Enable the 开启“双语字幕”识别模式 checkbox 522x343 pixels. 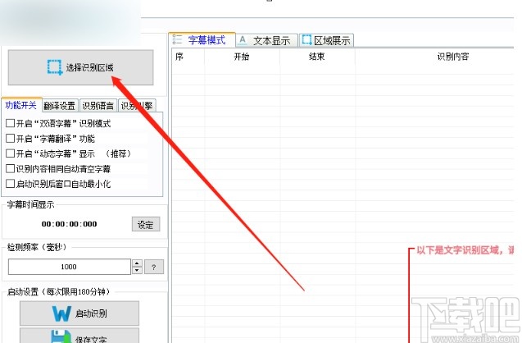click(11, 123)
